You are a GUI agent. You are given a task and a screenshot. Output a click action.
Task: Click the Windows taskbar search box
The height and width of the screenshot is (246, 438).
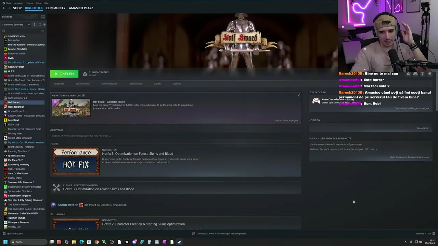point(28,242)
